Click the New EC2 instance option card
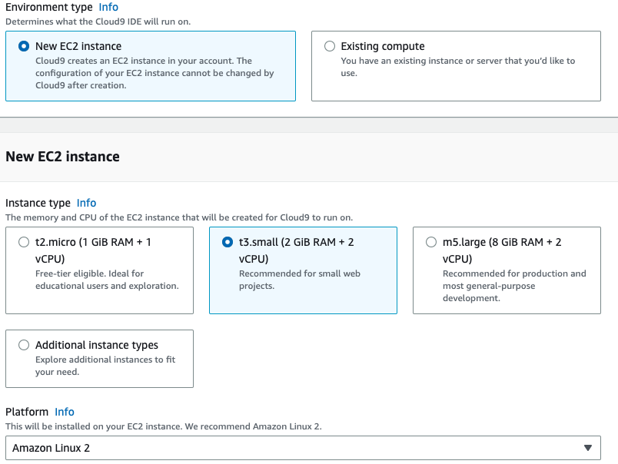 [151, 66]
